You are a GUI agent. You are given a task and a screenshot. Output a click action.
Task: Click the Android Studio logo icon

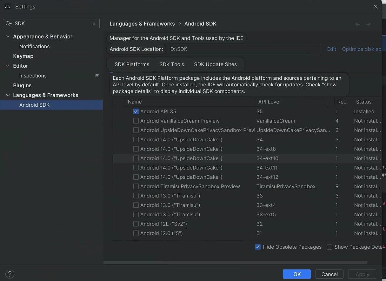(x=8, y=6)
